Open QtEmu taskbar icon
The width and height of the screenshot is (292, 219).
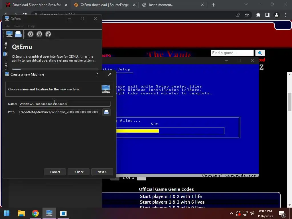click(49, 213)
